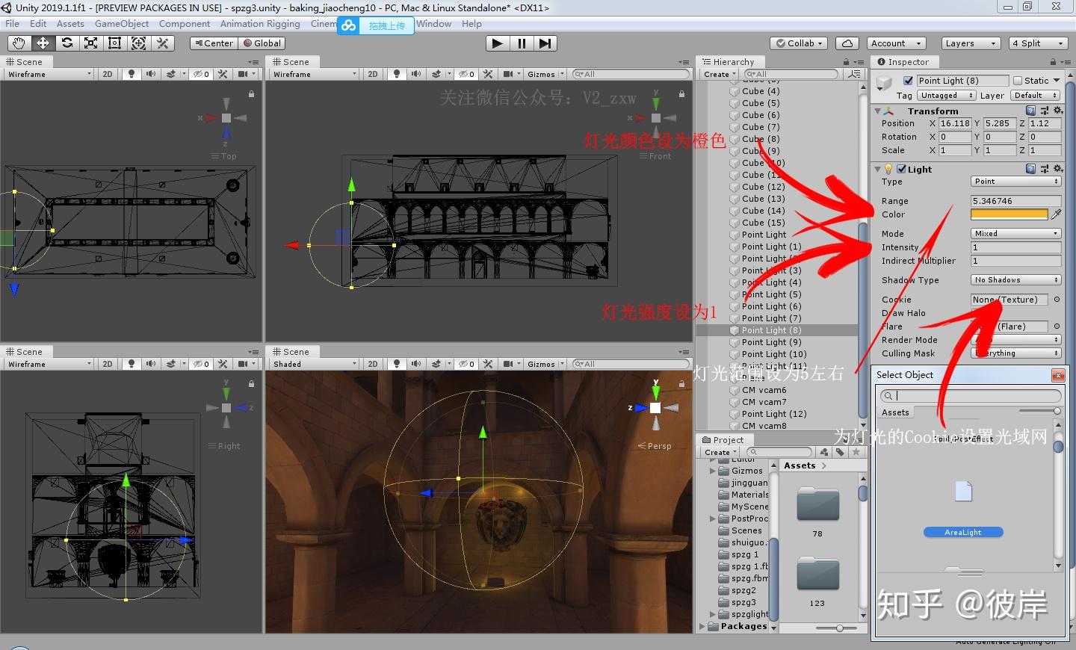
Task: Open the light Mode dropdown set to Mixed
Action: pos(1015,234)
